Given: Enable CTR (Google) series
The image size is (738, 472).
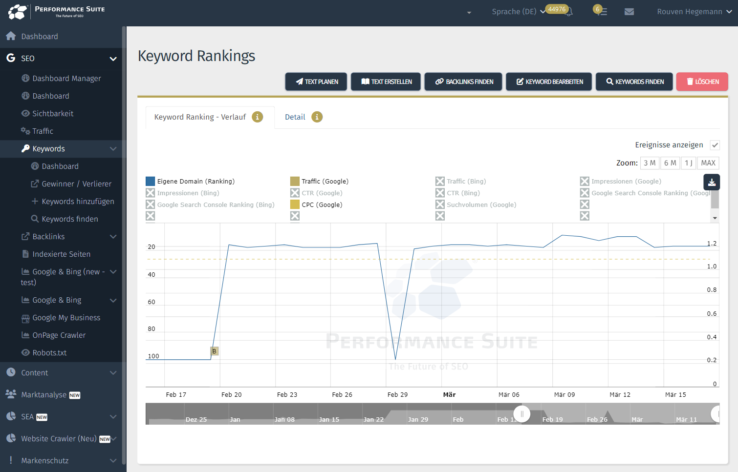Looking at the screenshot, I should pos(295,193).
